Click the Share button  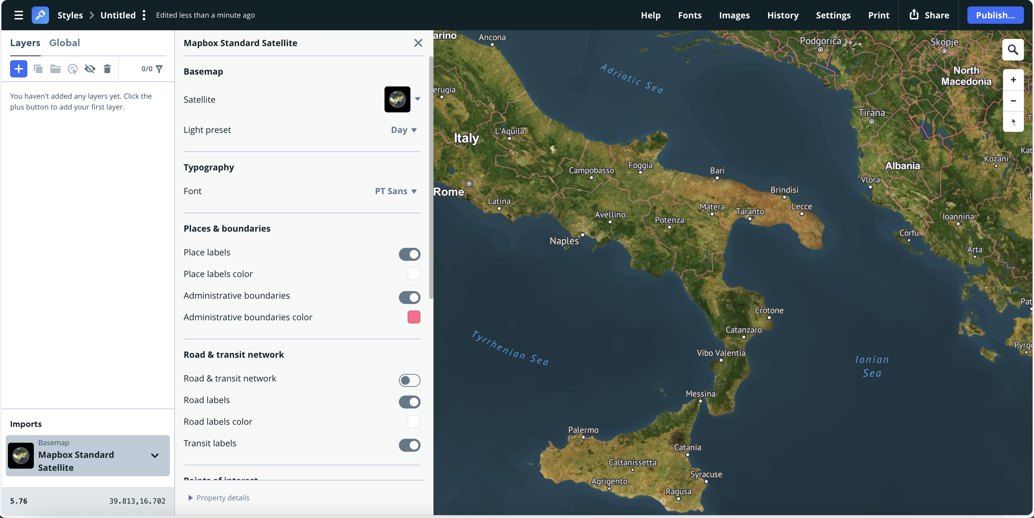[929, 15]
